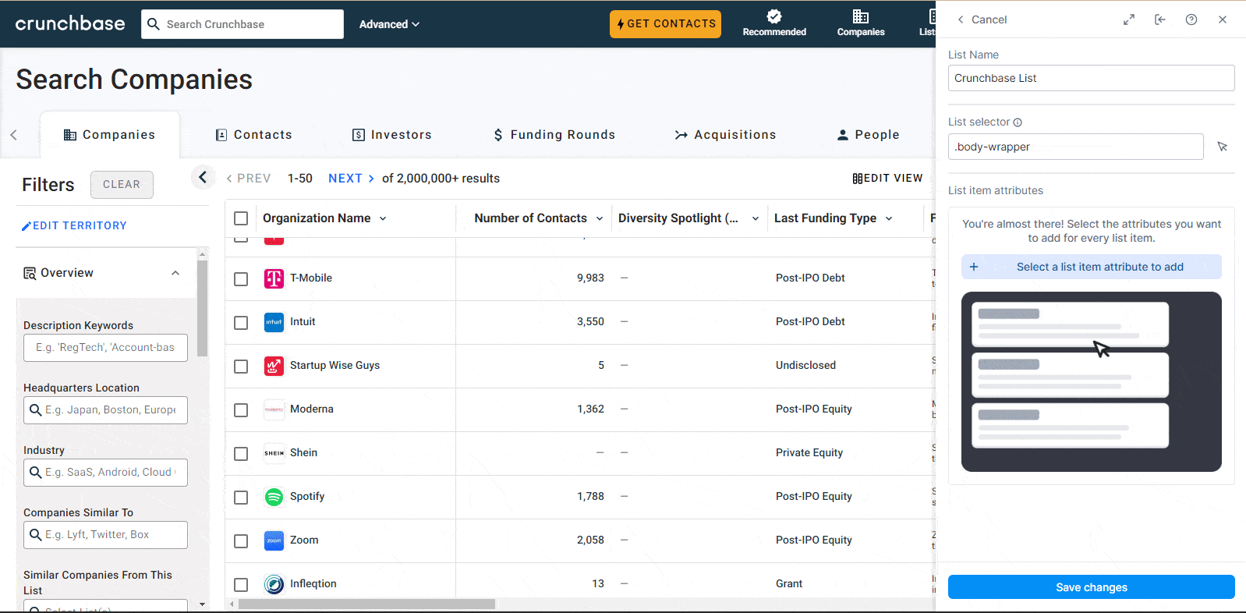Toggle the select-all checkbox in table header

click(241, 218)
